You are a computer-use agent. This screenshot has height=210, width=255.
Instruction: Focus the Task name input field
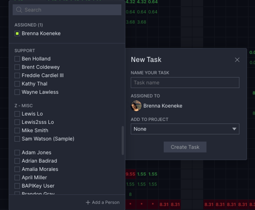tap(185, 82)
